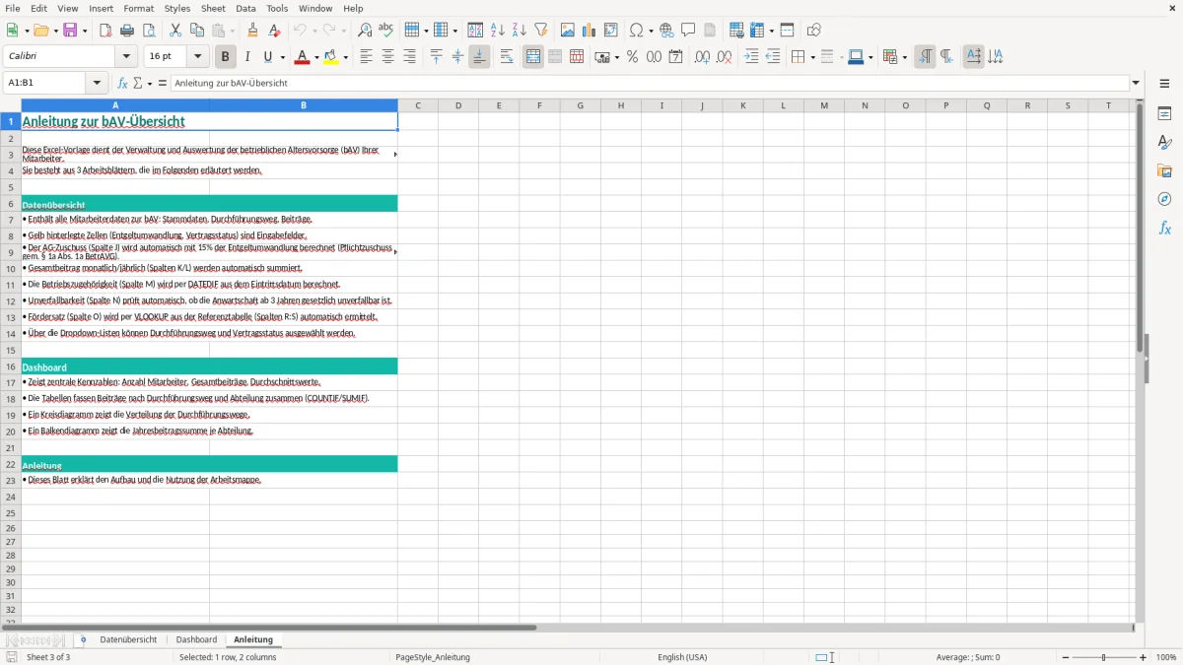Toggle Underline formatting

point(268,57)
